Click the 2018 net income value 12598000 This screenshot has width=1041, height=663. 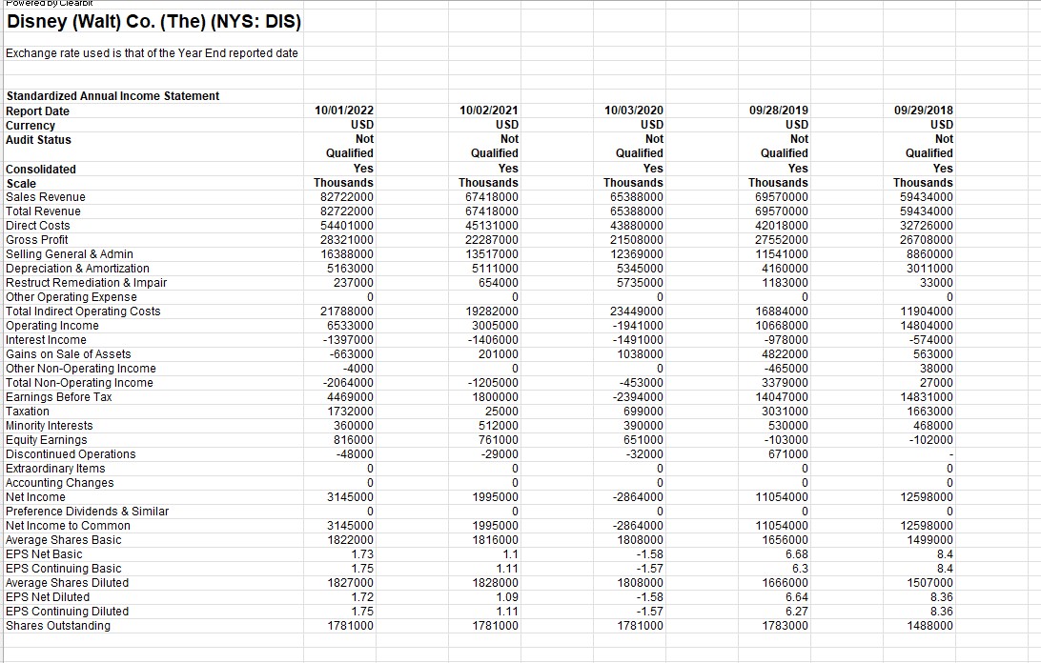(x=927, y=497)
